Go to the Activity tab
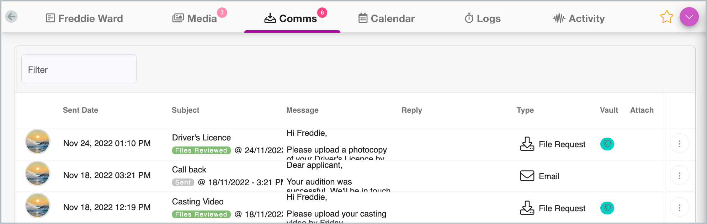 tap(579, 18)
